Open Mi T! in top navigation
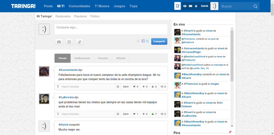Screen dimensions: 274x135 coord(61,6)
